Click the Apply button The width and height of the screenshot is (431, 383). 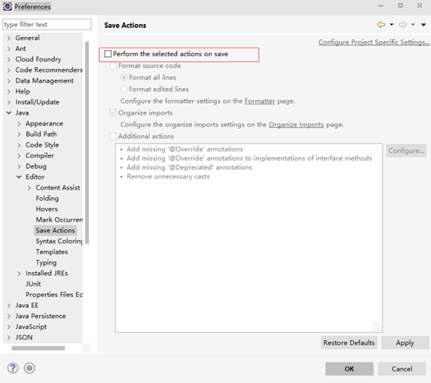pyautogui.click(x=405, y=342)
